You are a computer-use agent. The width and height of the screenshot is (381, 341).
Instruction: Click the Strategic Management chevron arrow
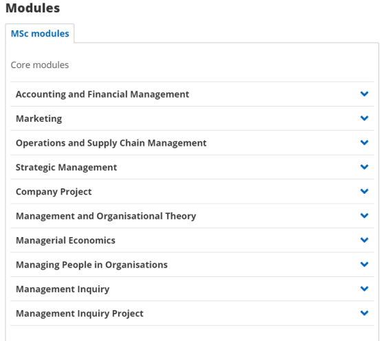click(364, 167)
